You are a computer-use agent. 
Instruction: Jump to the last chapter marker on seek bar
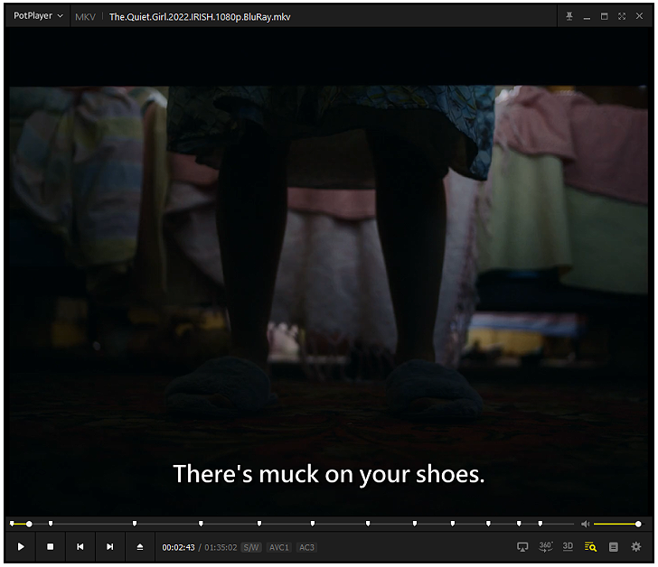(x=540, y=524)
